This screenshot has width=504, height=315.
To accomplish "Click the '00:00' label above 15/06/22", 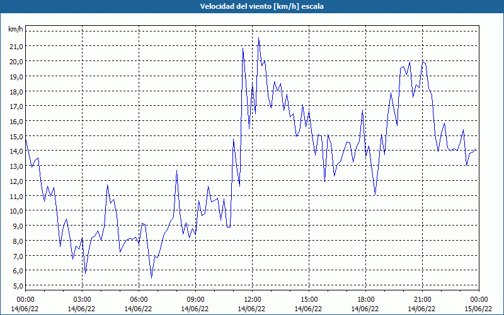I will [479, 300].
